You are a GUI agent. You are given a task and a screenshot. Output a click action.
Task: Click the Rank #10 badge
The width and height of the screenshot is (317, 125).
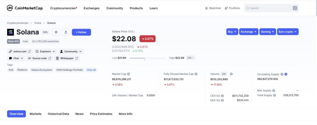14,41
